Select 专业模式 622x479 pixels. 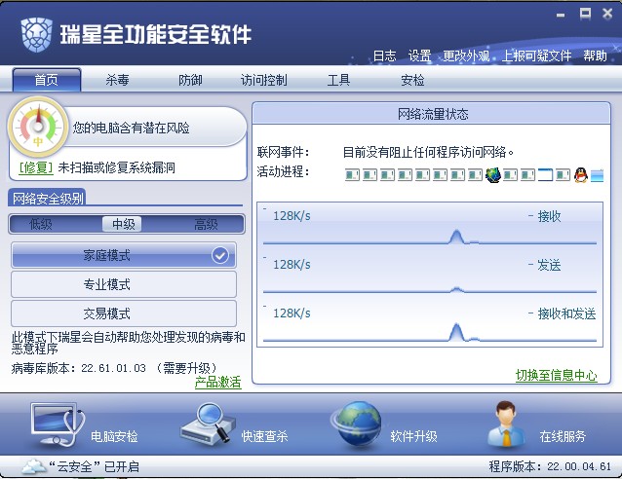tap(124, 284)
